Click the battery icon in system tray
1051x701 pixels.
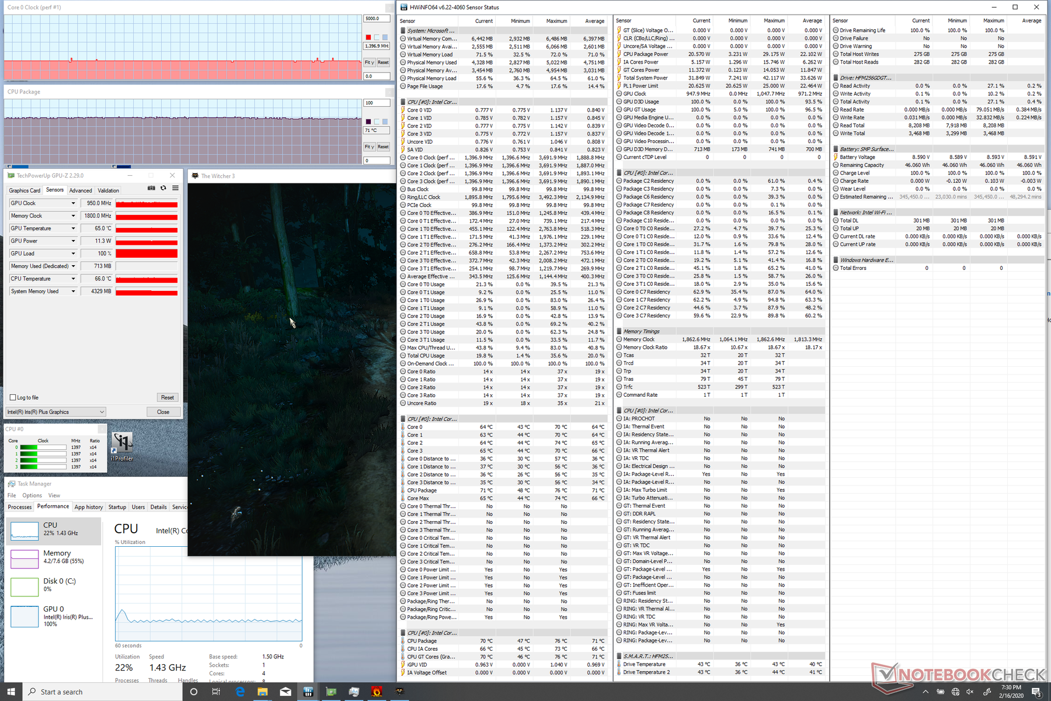point(941,692)
